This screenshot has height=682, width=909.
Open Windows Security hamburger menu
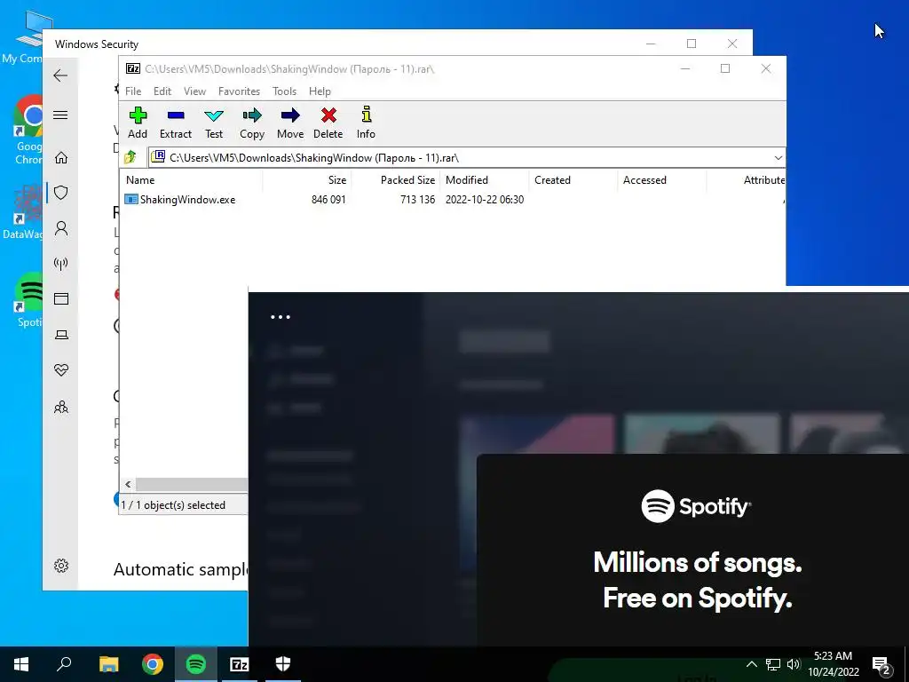pyautogui.click(x=60, y=115)
